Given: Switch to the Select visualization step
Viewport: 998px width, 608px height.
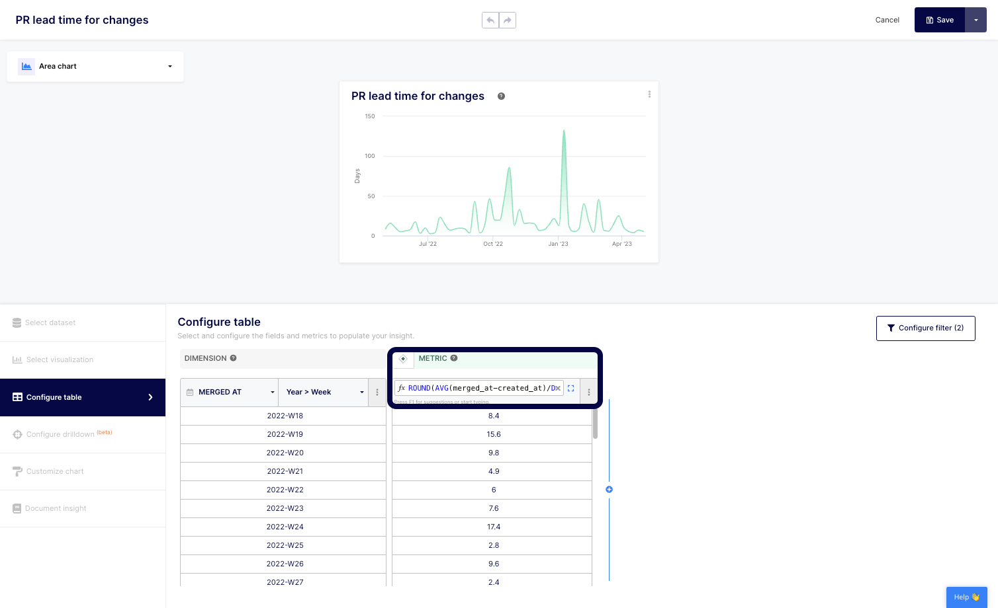Looking at the screenshot, I should (60, 360).
